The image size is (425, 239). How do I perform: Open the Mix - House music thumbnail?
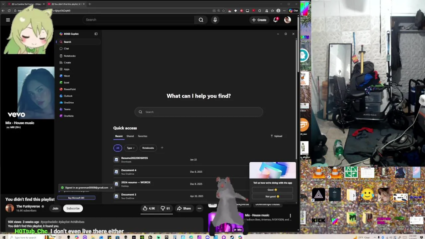tap(226, 222)
